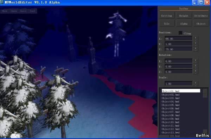The width and height of the screenshot is (211, 139).
Task: Click the Position Z input field
Action: 178,49
